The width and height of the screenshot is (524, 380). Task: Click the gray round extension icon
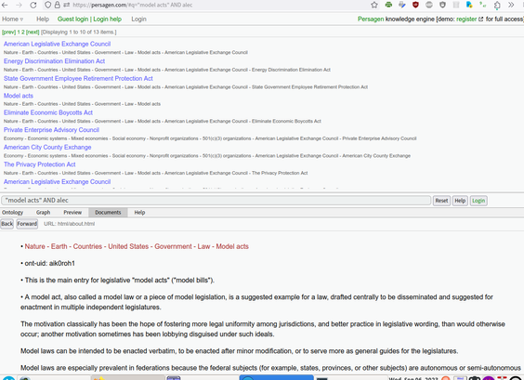click(x=429, y=5)
